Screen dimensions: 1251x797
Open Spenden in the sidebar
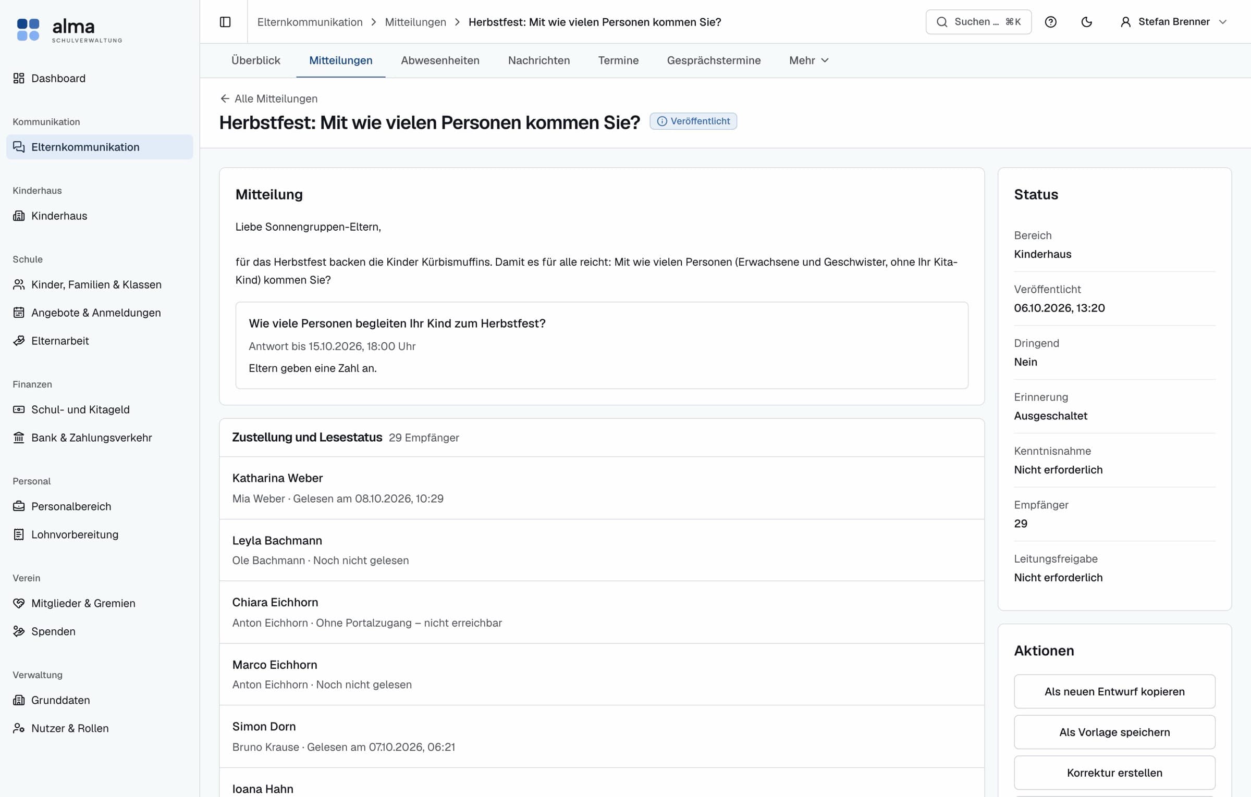(x=100, y=631)
